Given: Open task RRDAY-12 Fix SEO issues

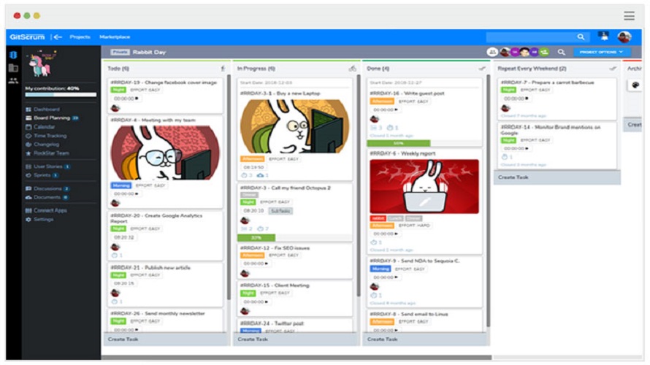Looking at the screenshot, I should (275, 247).
